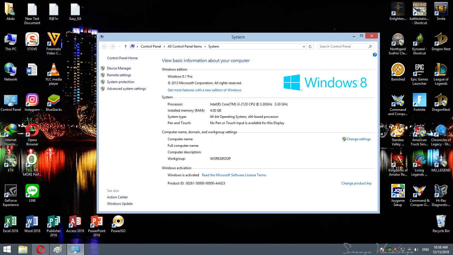Image resolution: width=453 pixels, height=255 pixels.
Task: Select the League of Legends icon
Action: pyautogui.click(x=441, y=74)
